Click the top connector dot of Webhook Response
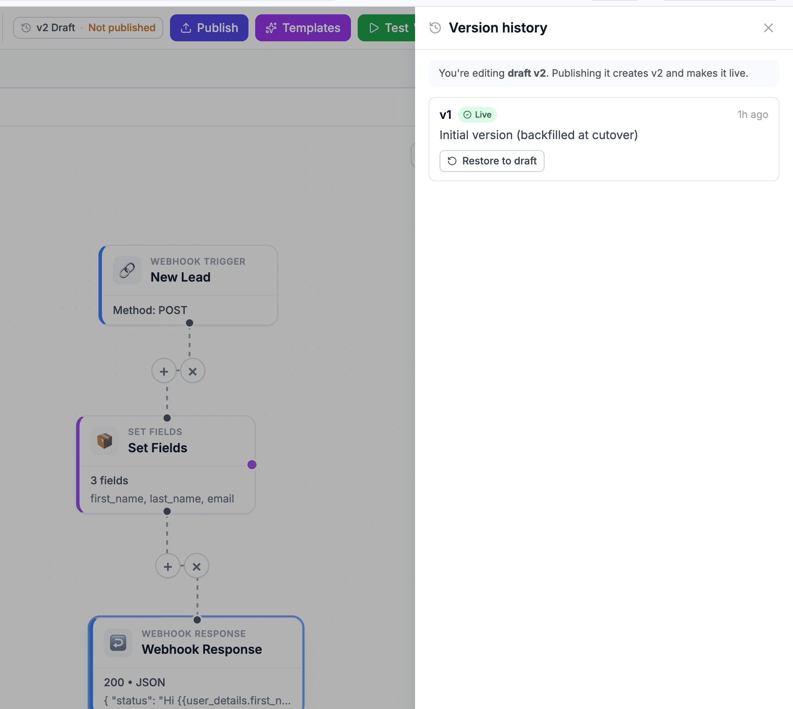Viewport: 793px width, 709px height. [197, 620]
